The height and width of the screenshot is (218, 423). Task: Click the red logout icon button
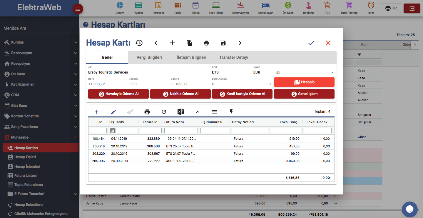point(412,8)
